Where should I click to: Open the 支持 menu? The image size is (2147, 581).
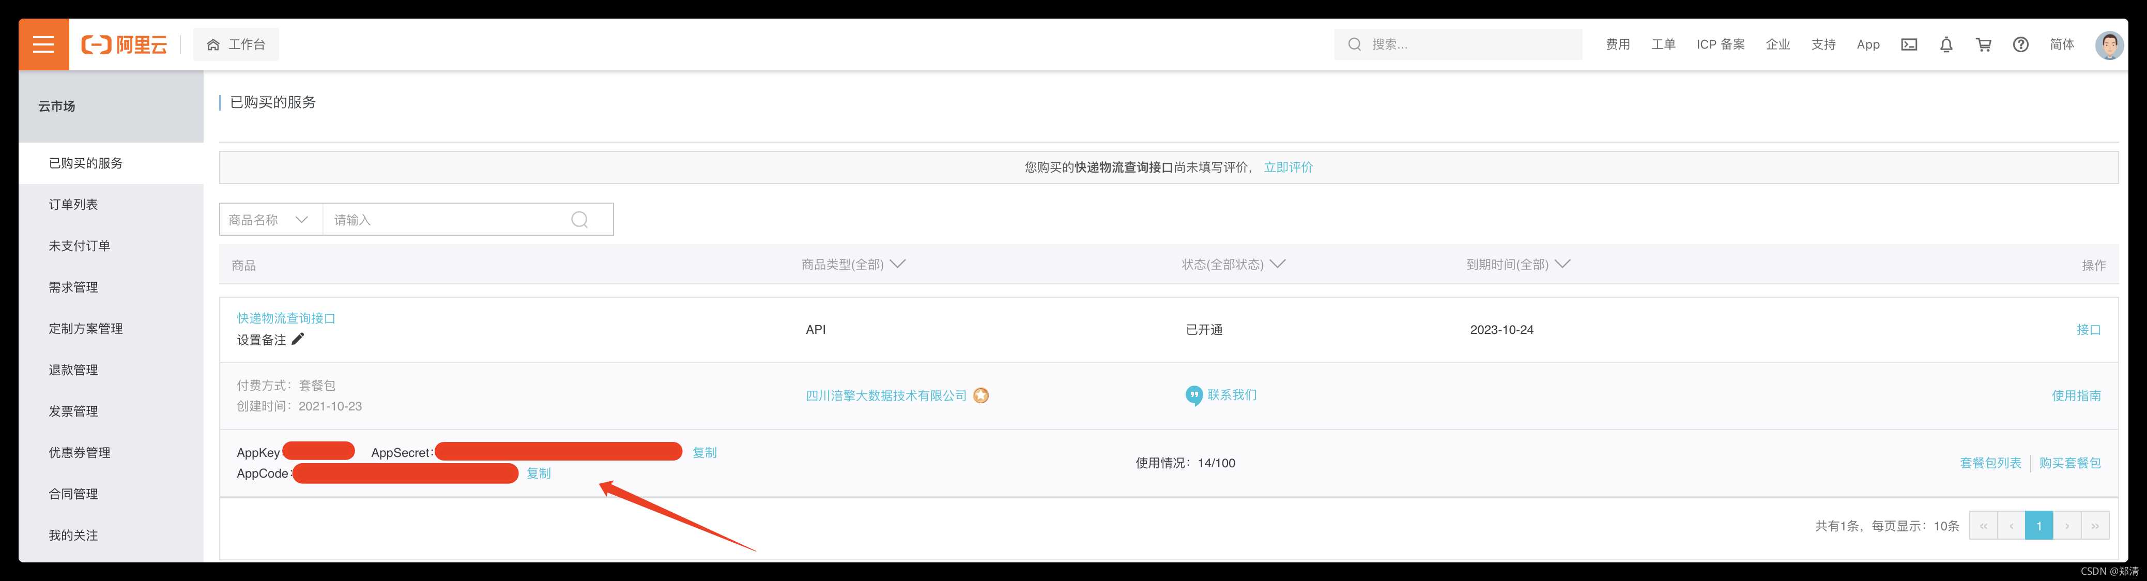(1823, 44)
